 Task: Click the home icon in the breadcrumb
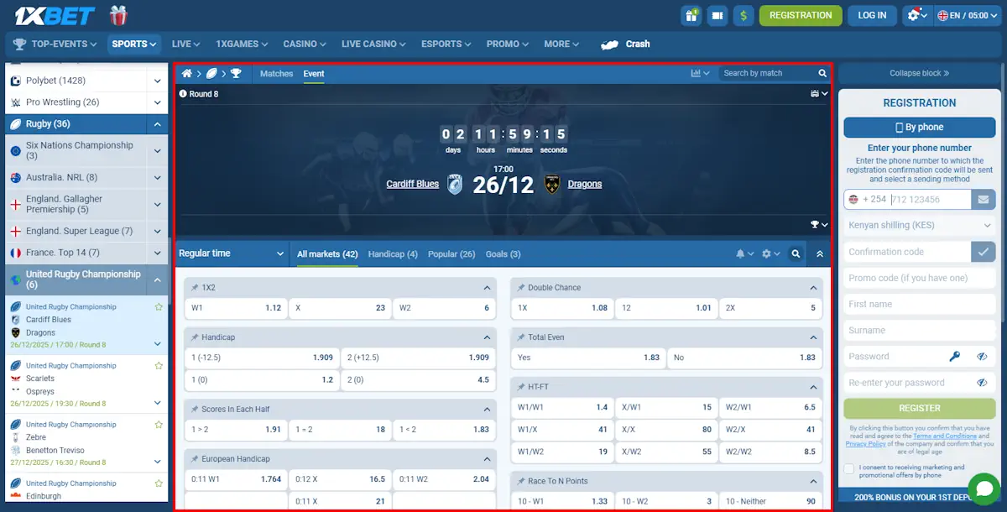[x=186, y=73]
